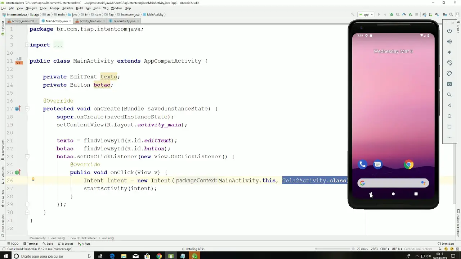The height and width of the screenshot is (259, 461).
Task: Power off the emulator with the power icon
Action: 449,31
